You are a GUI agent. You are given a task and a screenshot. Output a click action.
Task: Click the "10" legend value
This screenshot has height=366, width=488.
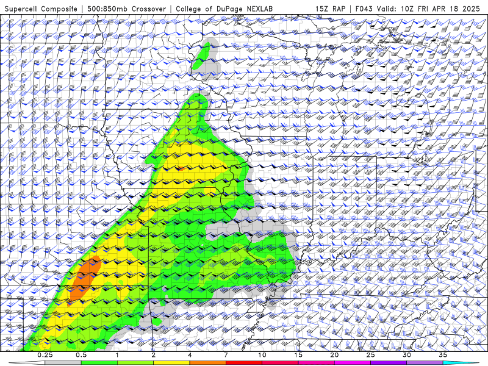pyautogui.click(x=262, y=355)
